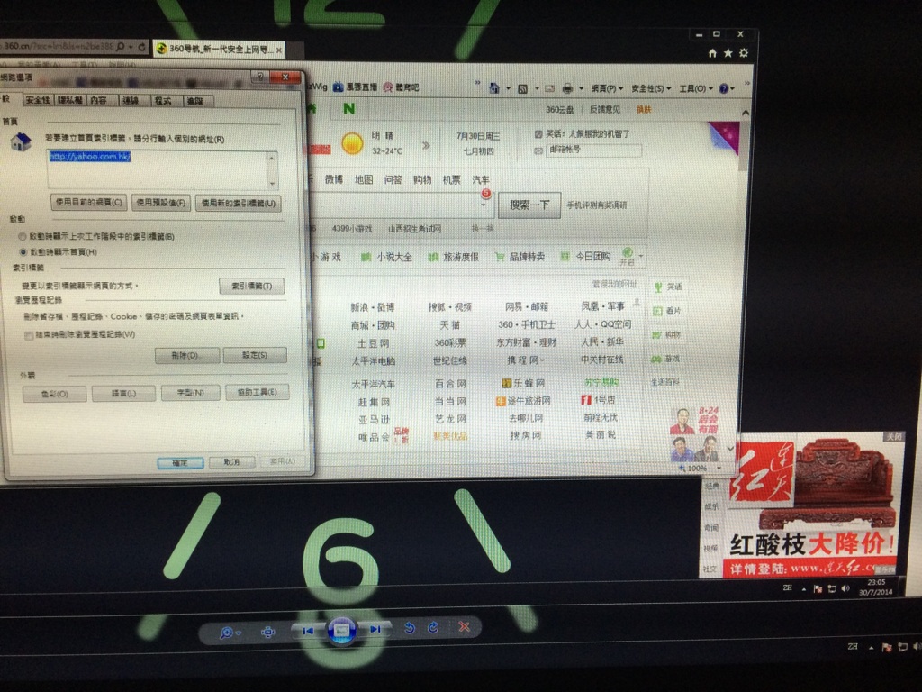Select radio 啟動時顯示上次工作階段中的索引標籤(B)
The width and height of the screenshot is (922, 692).
[x=23, y=237]
